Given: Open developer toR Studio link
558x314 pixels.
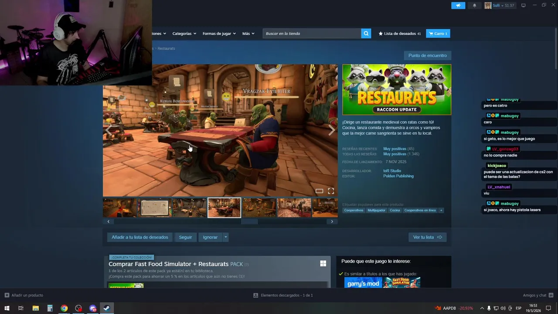Looking at the screenshot, I should (392, 171).
